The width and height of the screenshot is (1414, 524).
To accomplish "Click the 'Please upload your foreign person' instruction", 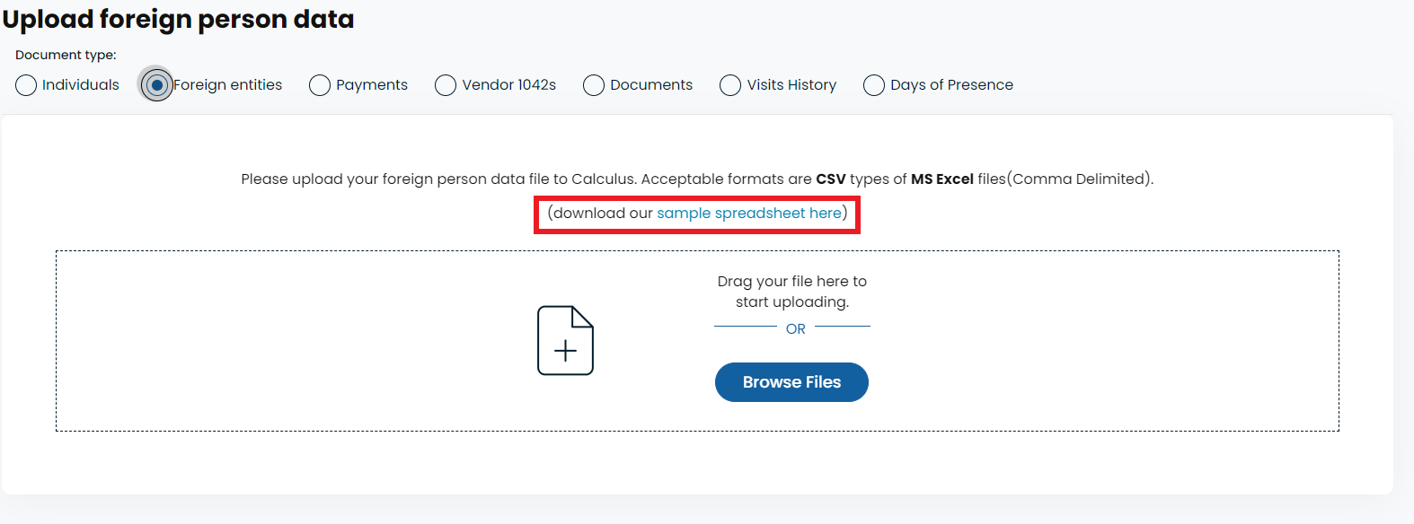I will click(x=697, y=179).
